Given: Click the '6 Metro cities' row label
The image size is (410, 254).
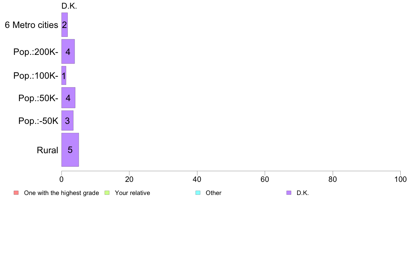Looking at the screenshot, I should (31, 25).
